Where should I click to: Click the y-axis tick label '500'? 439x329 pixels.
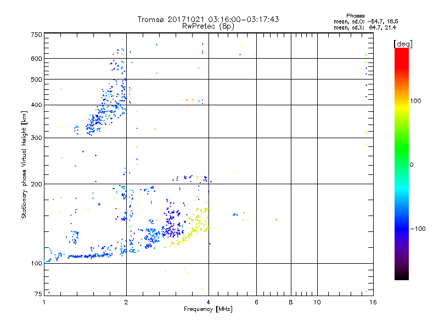tap(36, 80)
